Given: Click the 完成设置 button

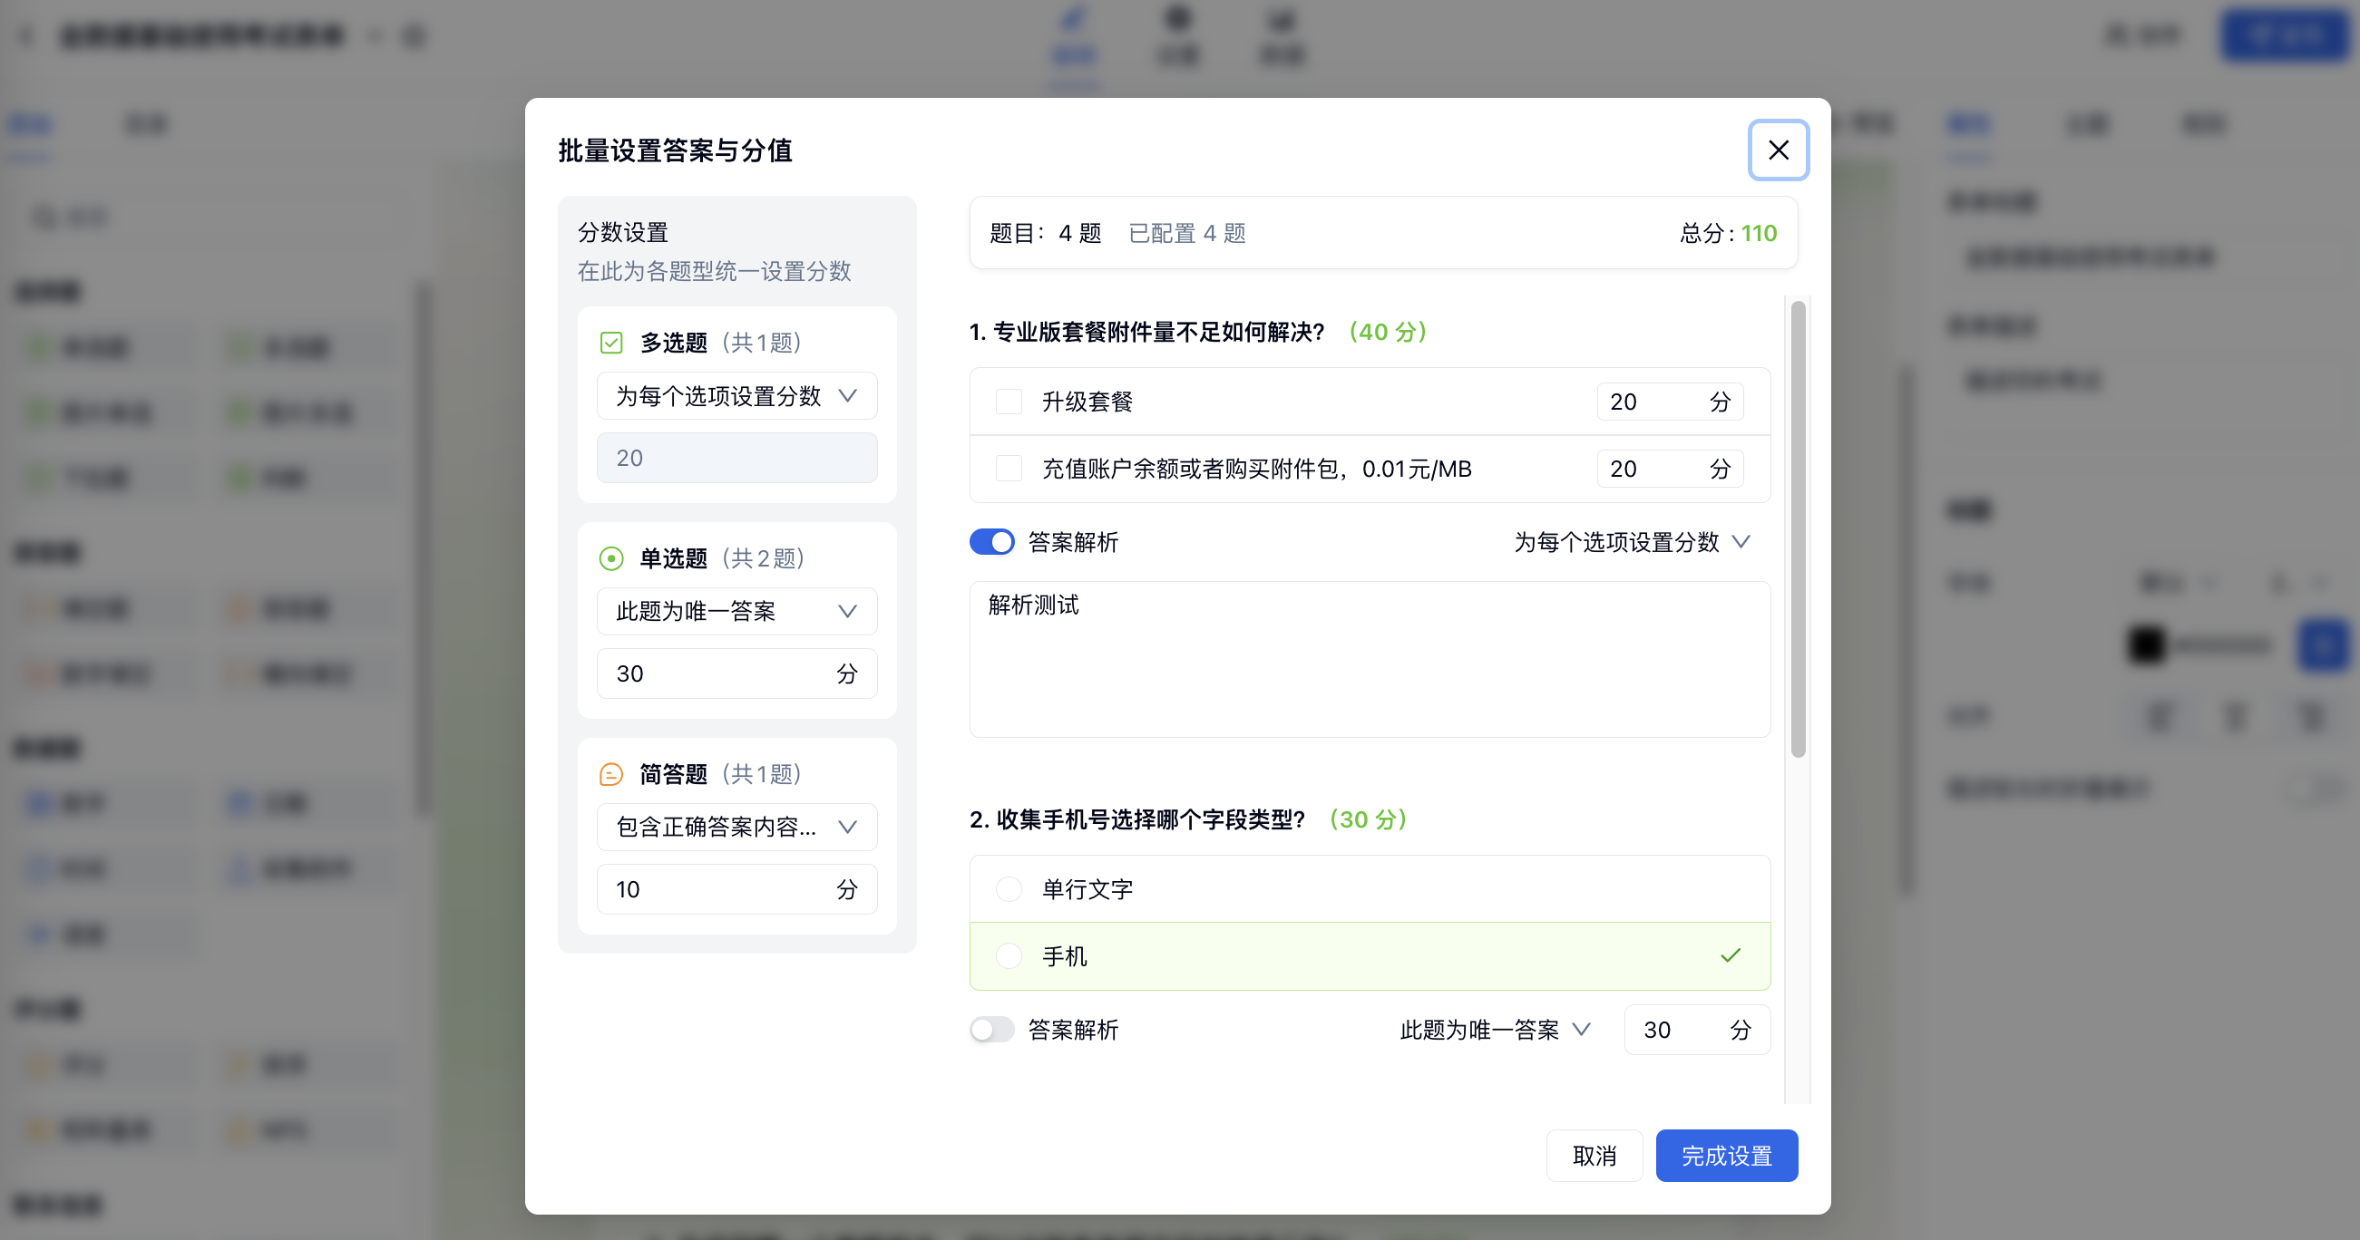Looking at the screenshot, I should click(x=1726, y=1156).
